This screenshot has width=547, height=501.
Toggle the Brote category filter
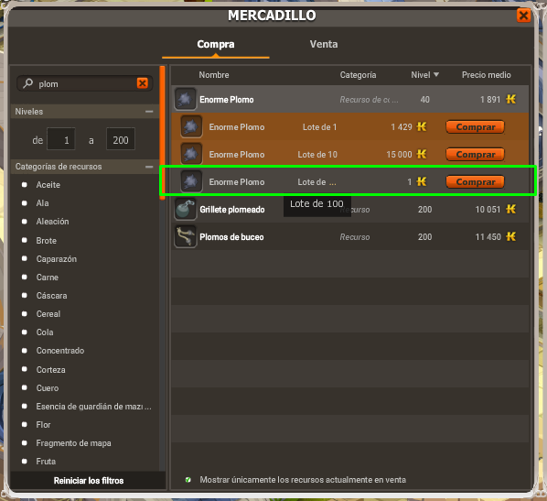(25, 240)
